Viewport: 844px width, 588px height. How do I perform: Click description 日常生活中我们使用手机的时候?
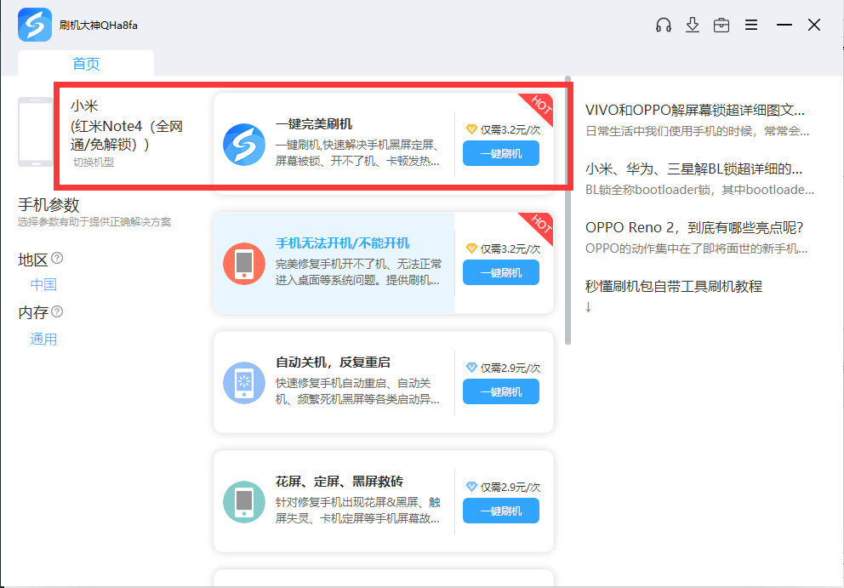697,131
